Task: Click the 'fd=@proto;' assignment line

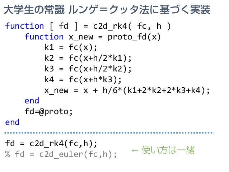Action: click(x=48, y=112)
